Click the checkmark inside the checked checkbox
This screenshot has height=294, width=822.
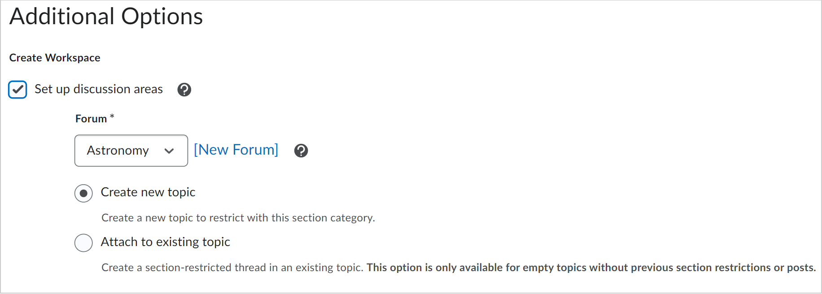click(17, 90)
